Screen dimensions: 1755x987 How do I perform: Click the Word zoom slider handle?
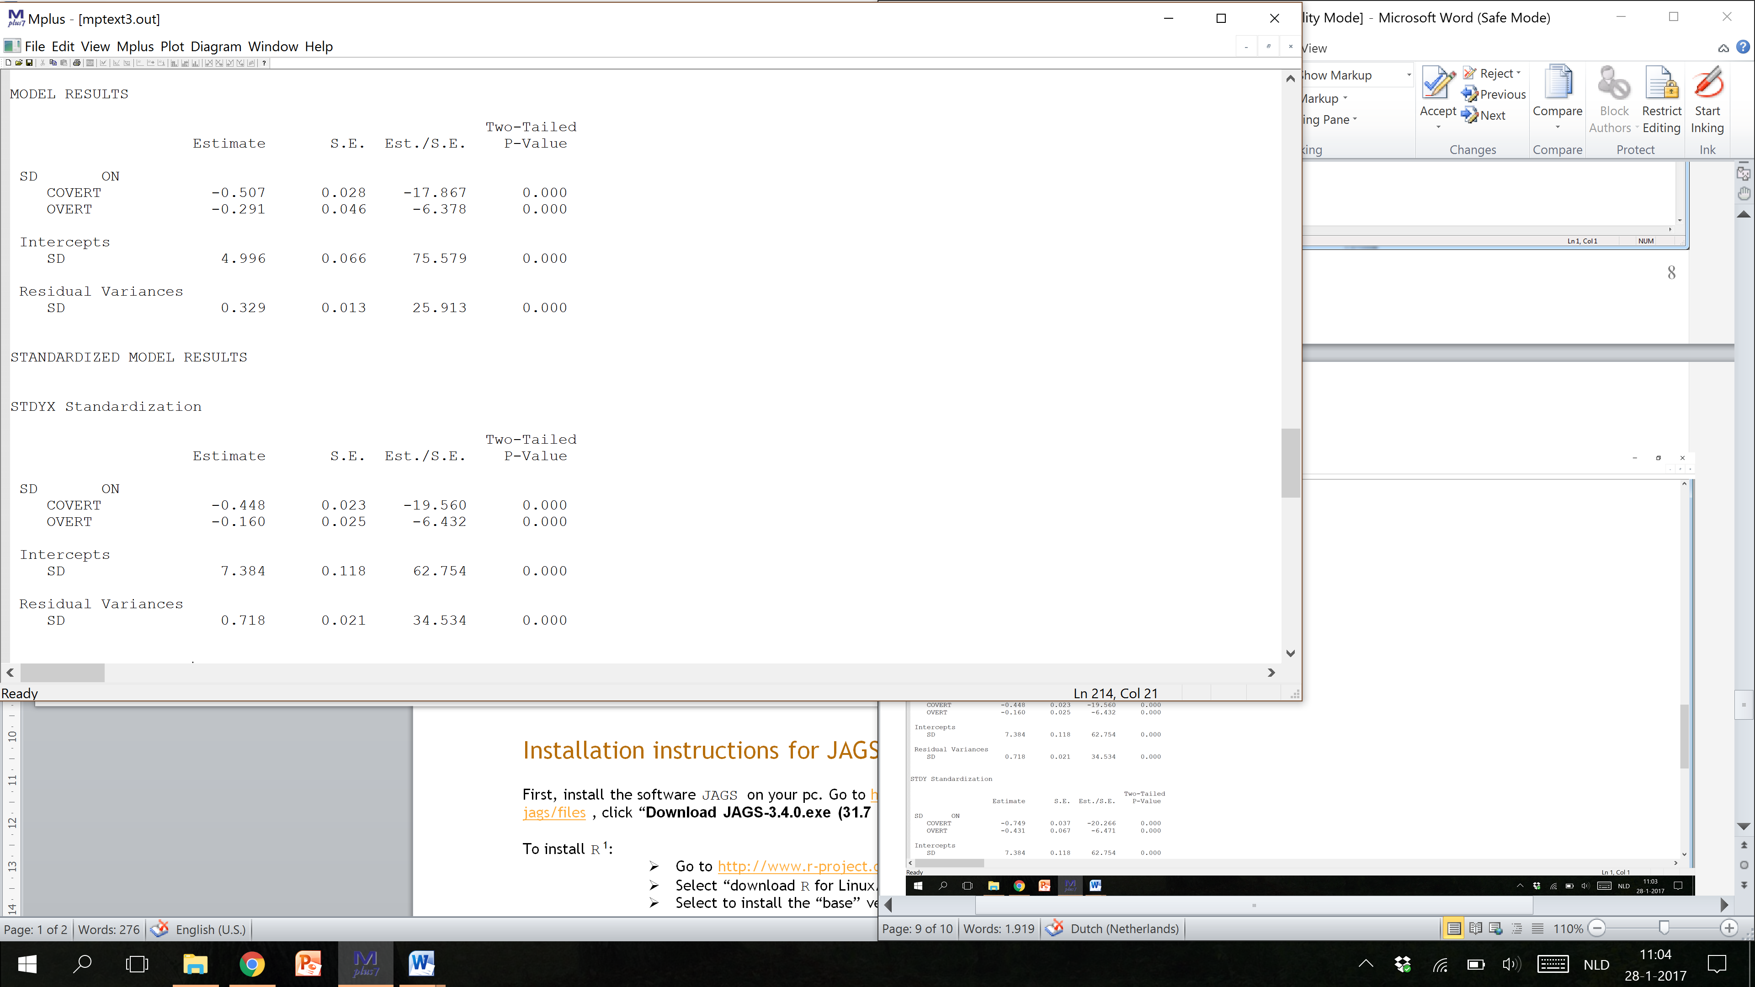1664,928
